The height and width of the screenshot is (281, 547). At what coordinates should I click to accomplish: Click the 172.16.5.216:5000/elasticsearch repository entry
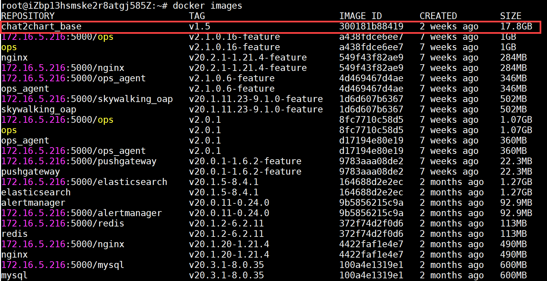[x=84, y=182]
